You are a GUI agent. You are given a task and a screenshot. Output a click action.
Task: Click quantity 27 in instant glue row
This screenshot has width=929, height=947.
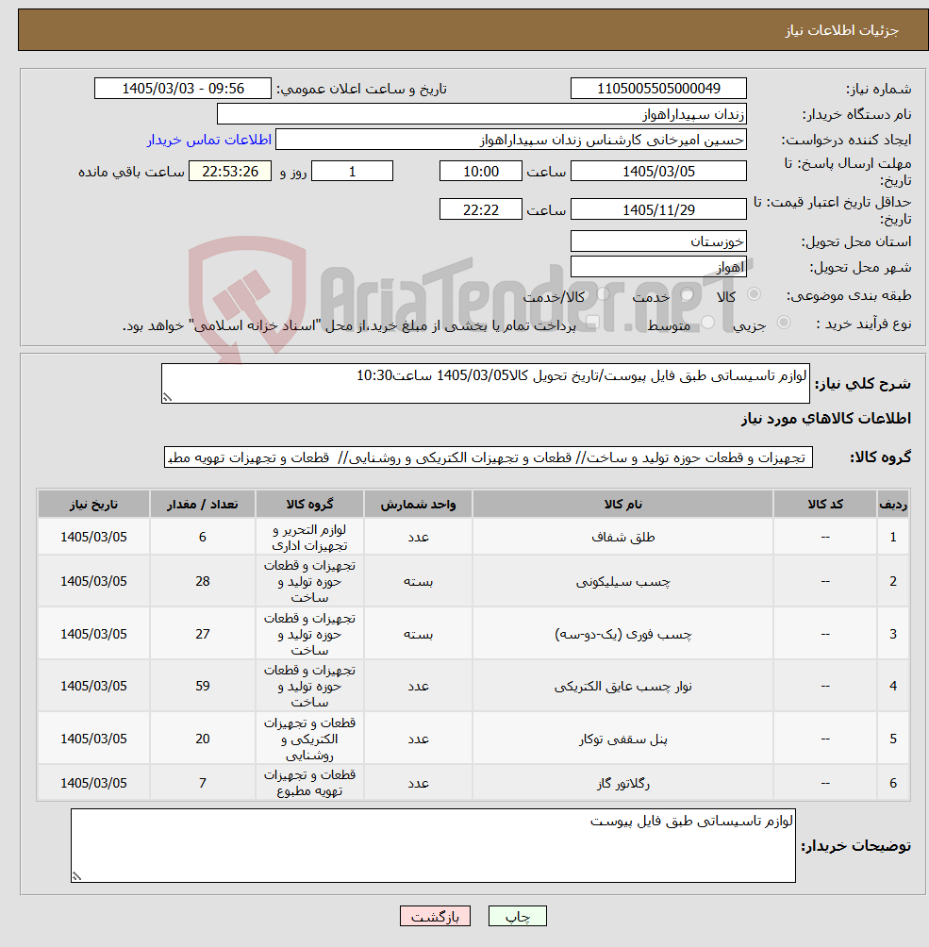[x=203, y=634]
